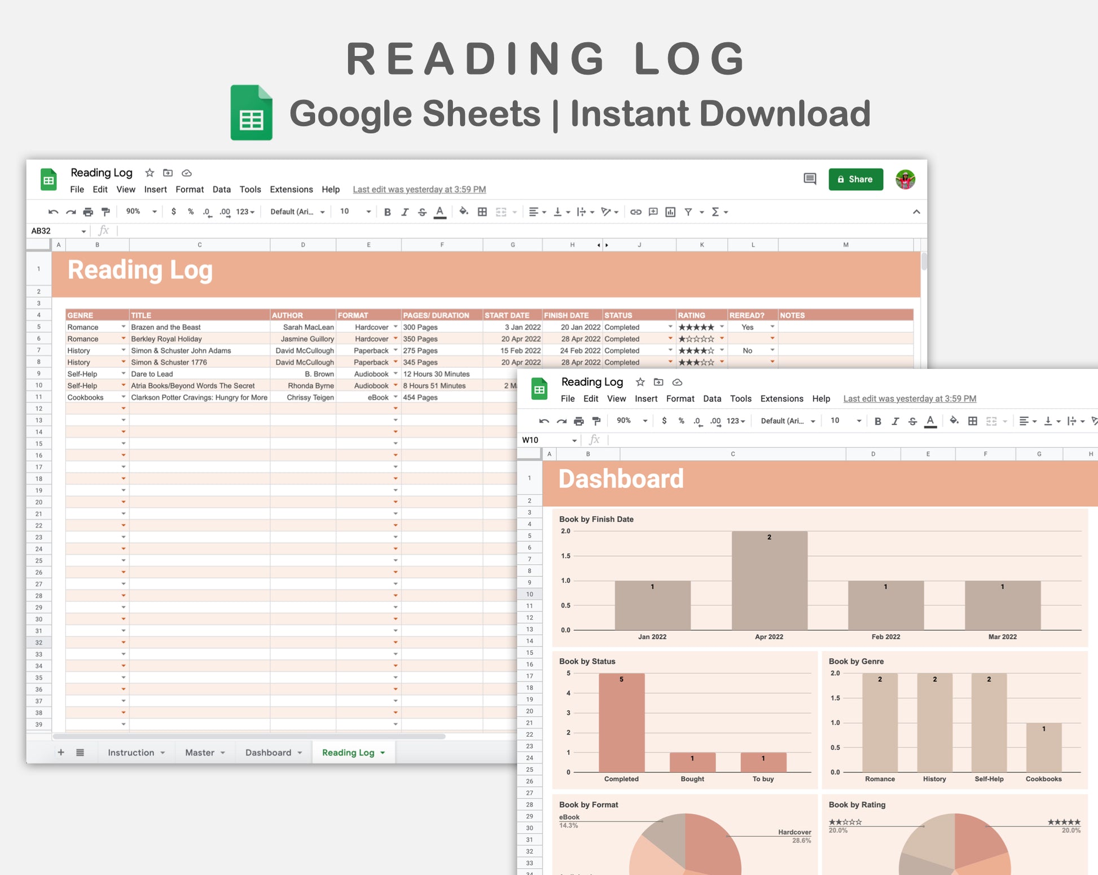Click the insert link icon in the toolbar
The width and height of the screenshot is (1098, 875).
point(636,212)
